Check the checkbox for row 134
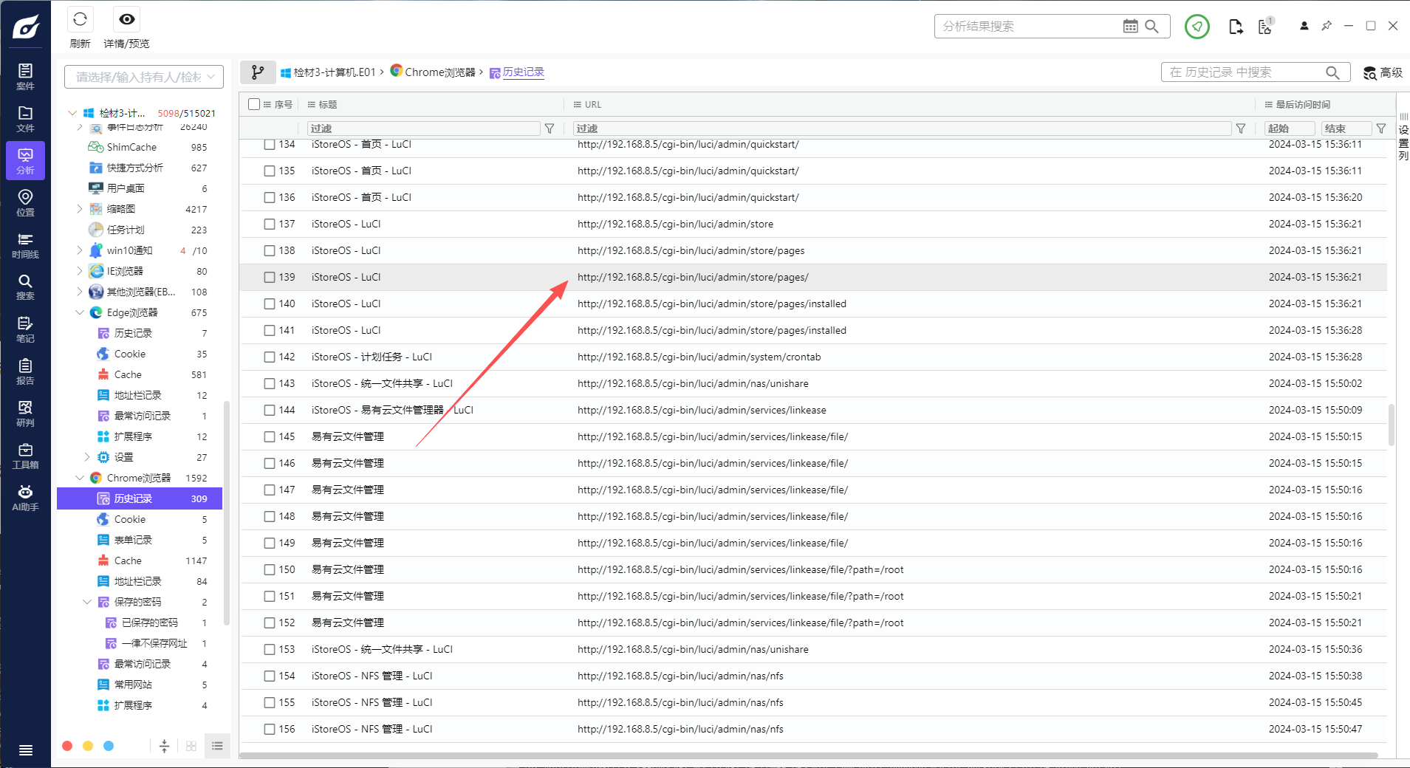This screenshot has height=768, width=1410. (x=270, y=144)
